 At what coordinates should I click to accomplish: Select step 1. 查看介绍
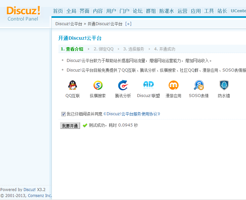coord(72,49)
